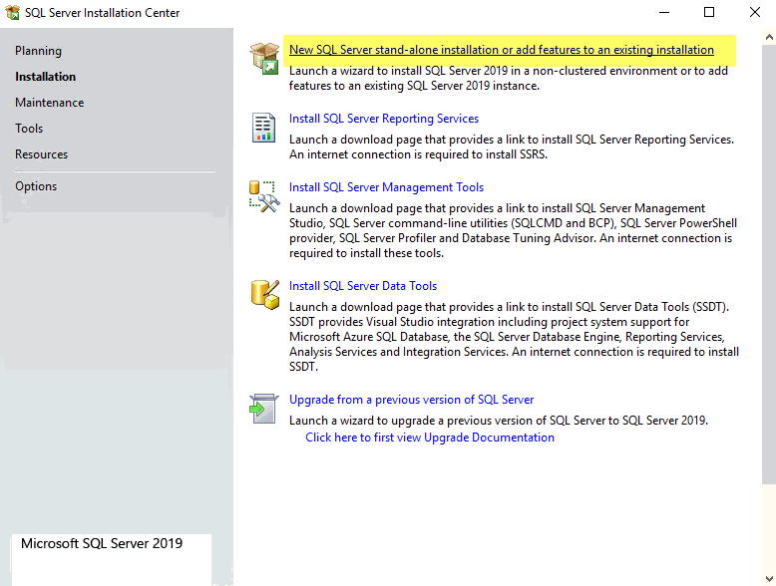Maximize the Installation Center window
776x586 pixels.
coord(709,13)
